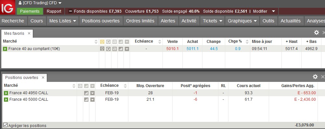The height and width of the screenshot is (129, 325).
Task: Sort favoris by Chge % column arrows
Action: click(247, 42)
